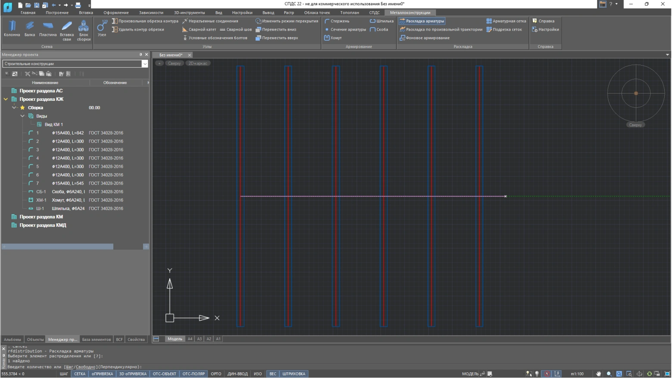Select the Хомут stirrup tool
The width and height of the screenshot is (672, 378).
tap(333, 38)
